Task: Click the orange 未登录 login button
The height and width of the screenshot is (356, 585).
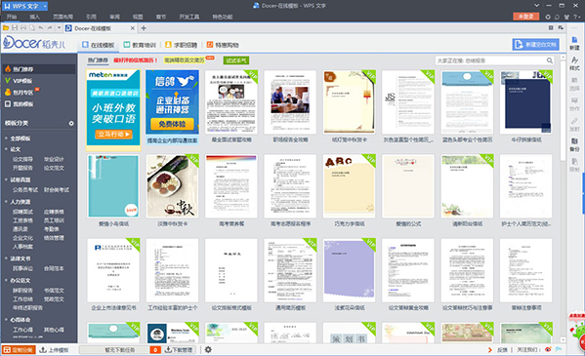Action: (x=525, y=17)
